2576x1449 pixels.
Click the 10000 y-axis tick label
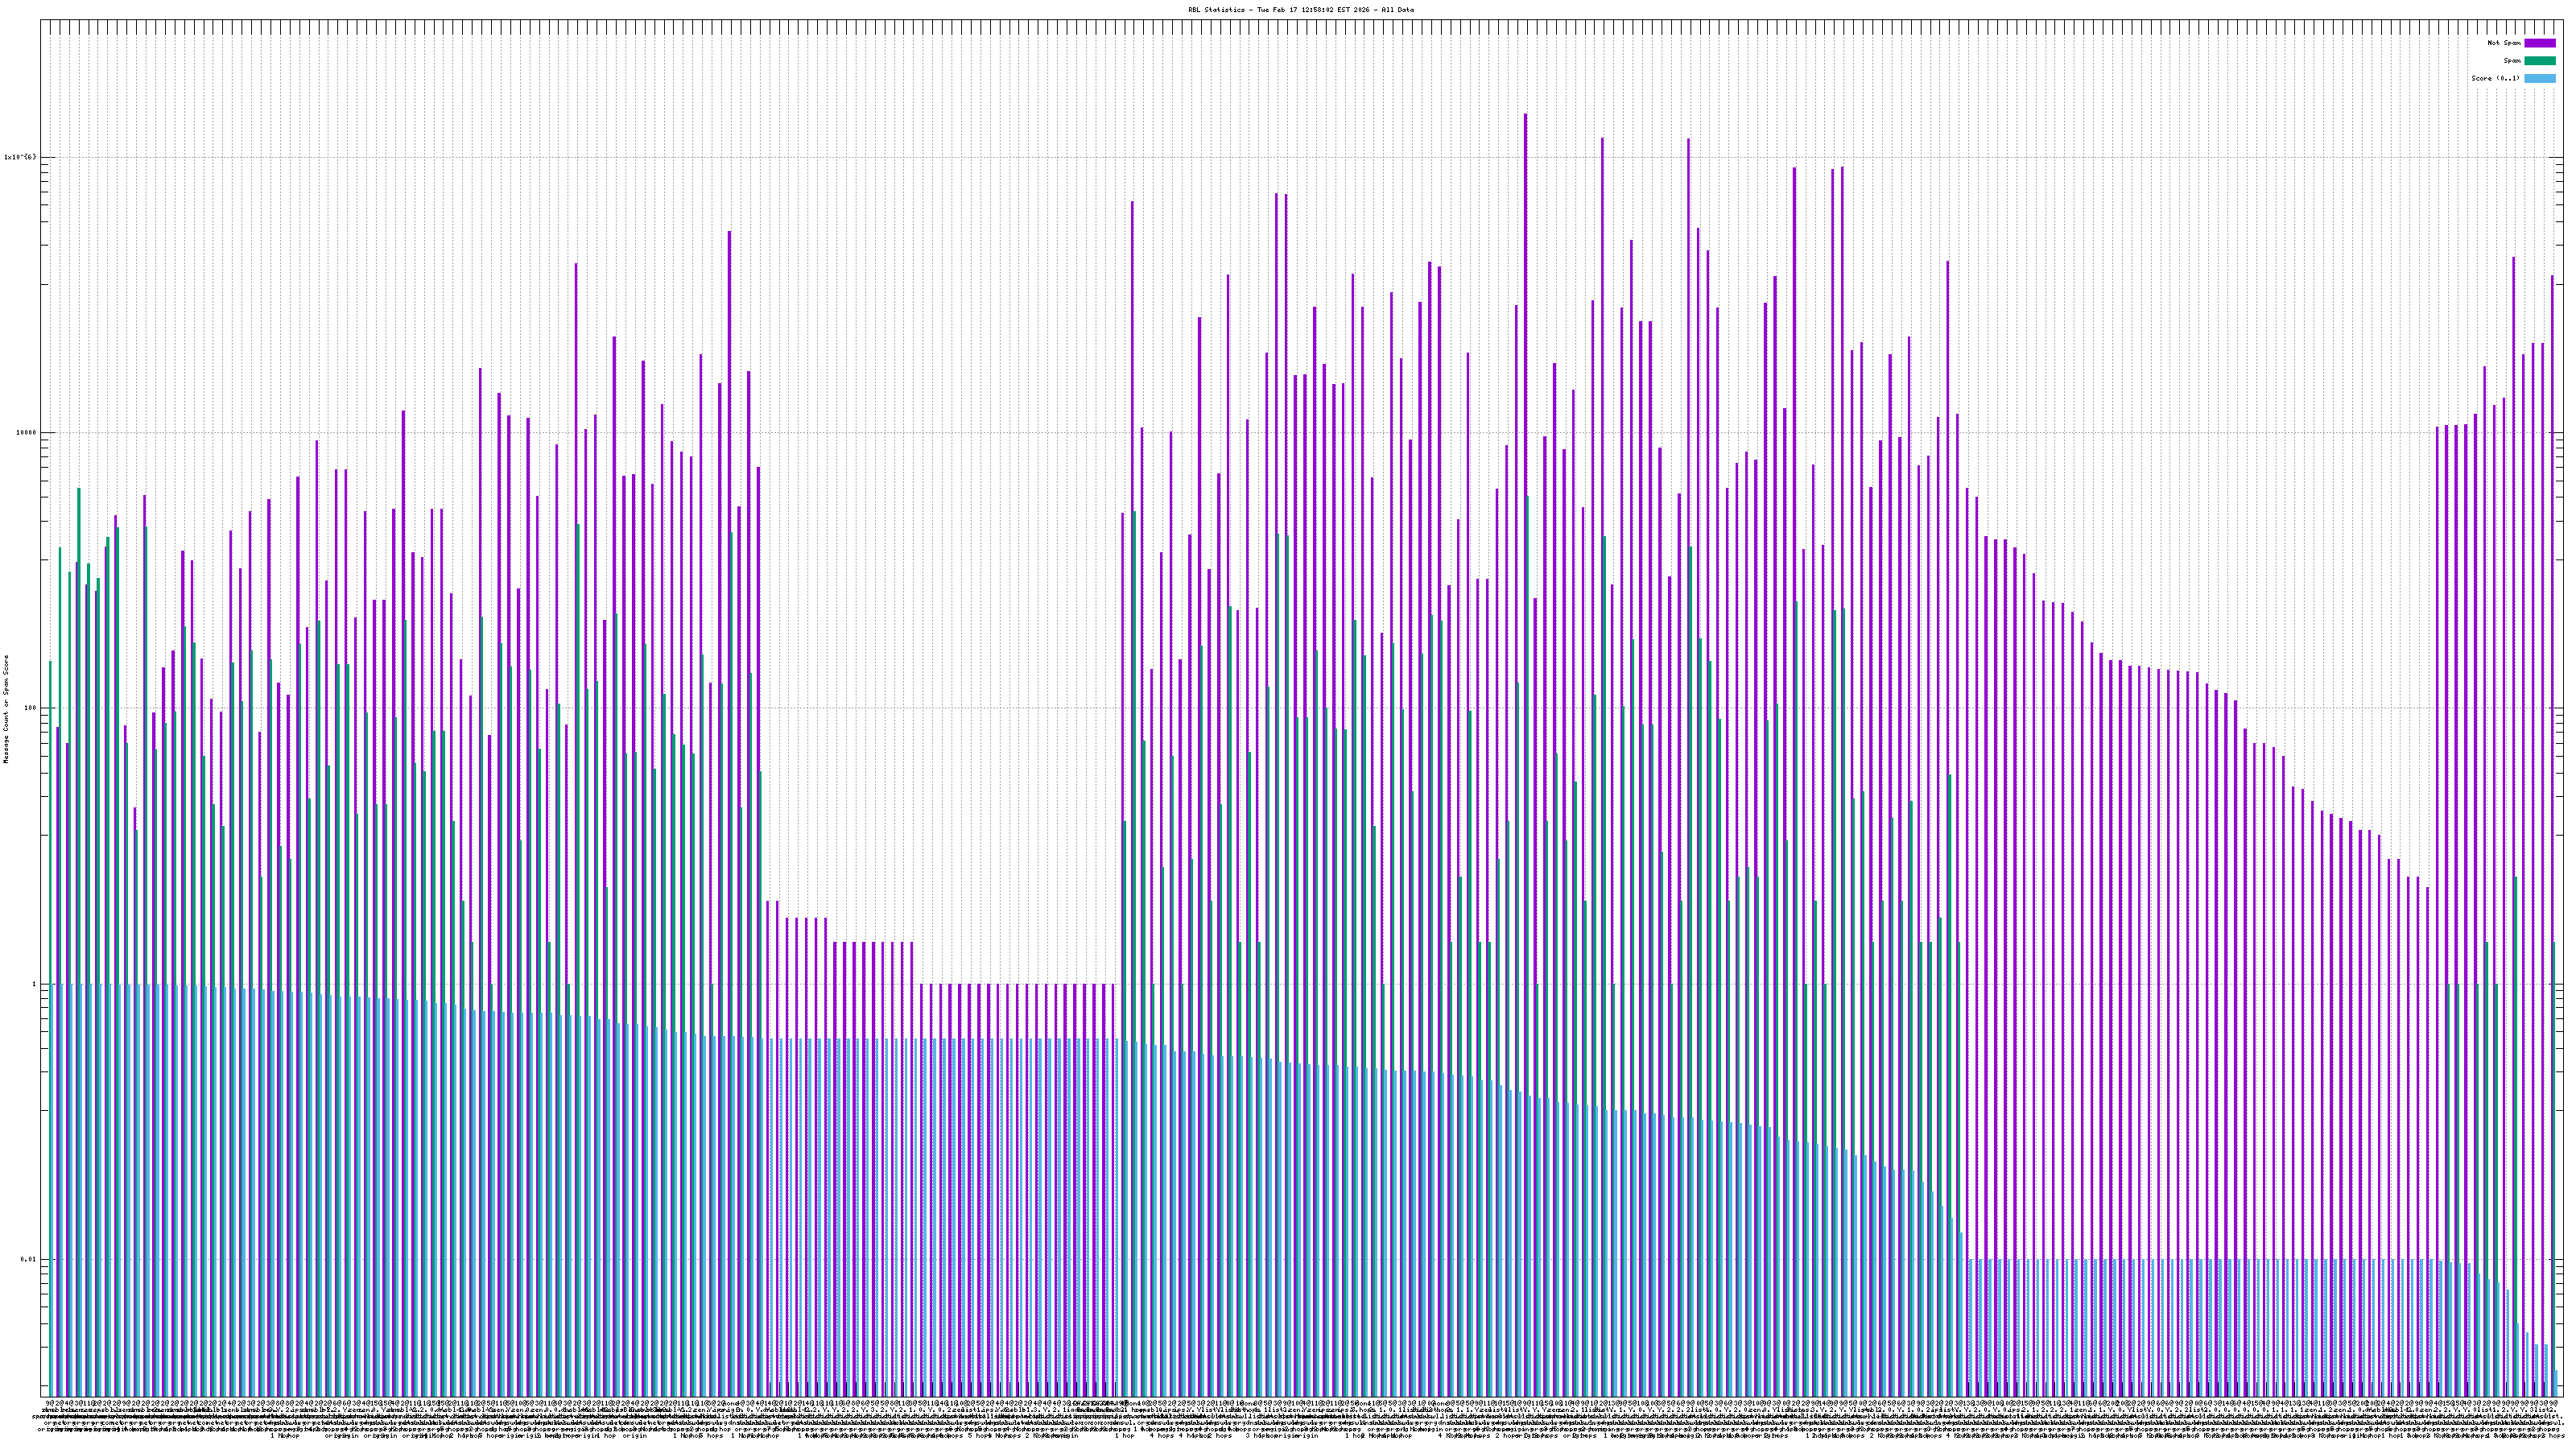coord(25,433)
